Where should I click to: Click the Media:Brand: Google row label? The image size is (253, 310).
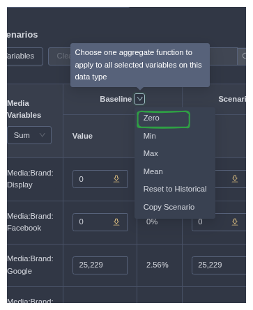click(x=30, y=265)
